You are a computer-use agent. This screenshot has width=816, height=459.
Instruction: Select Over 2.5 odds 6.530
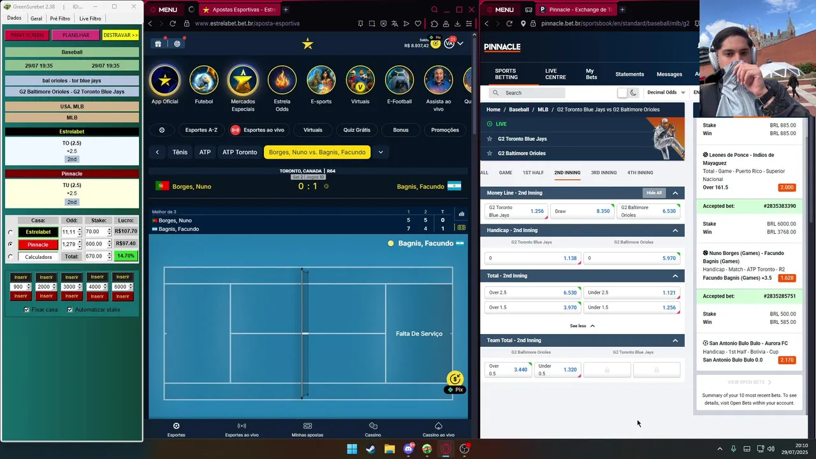533,293
